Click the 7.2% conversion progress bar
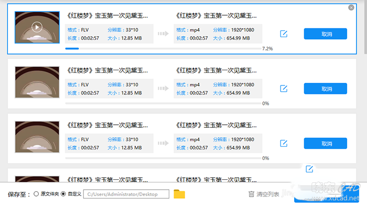The height and width of the screenshot is (206, 367). click(163, 48)
